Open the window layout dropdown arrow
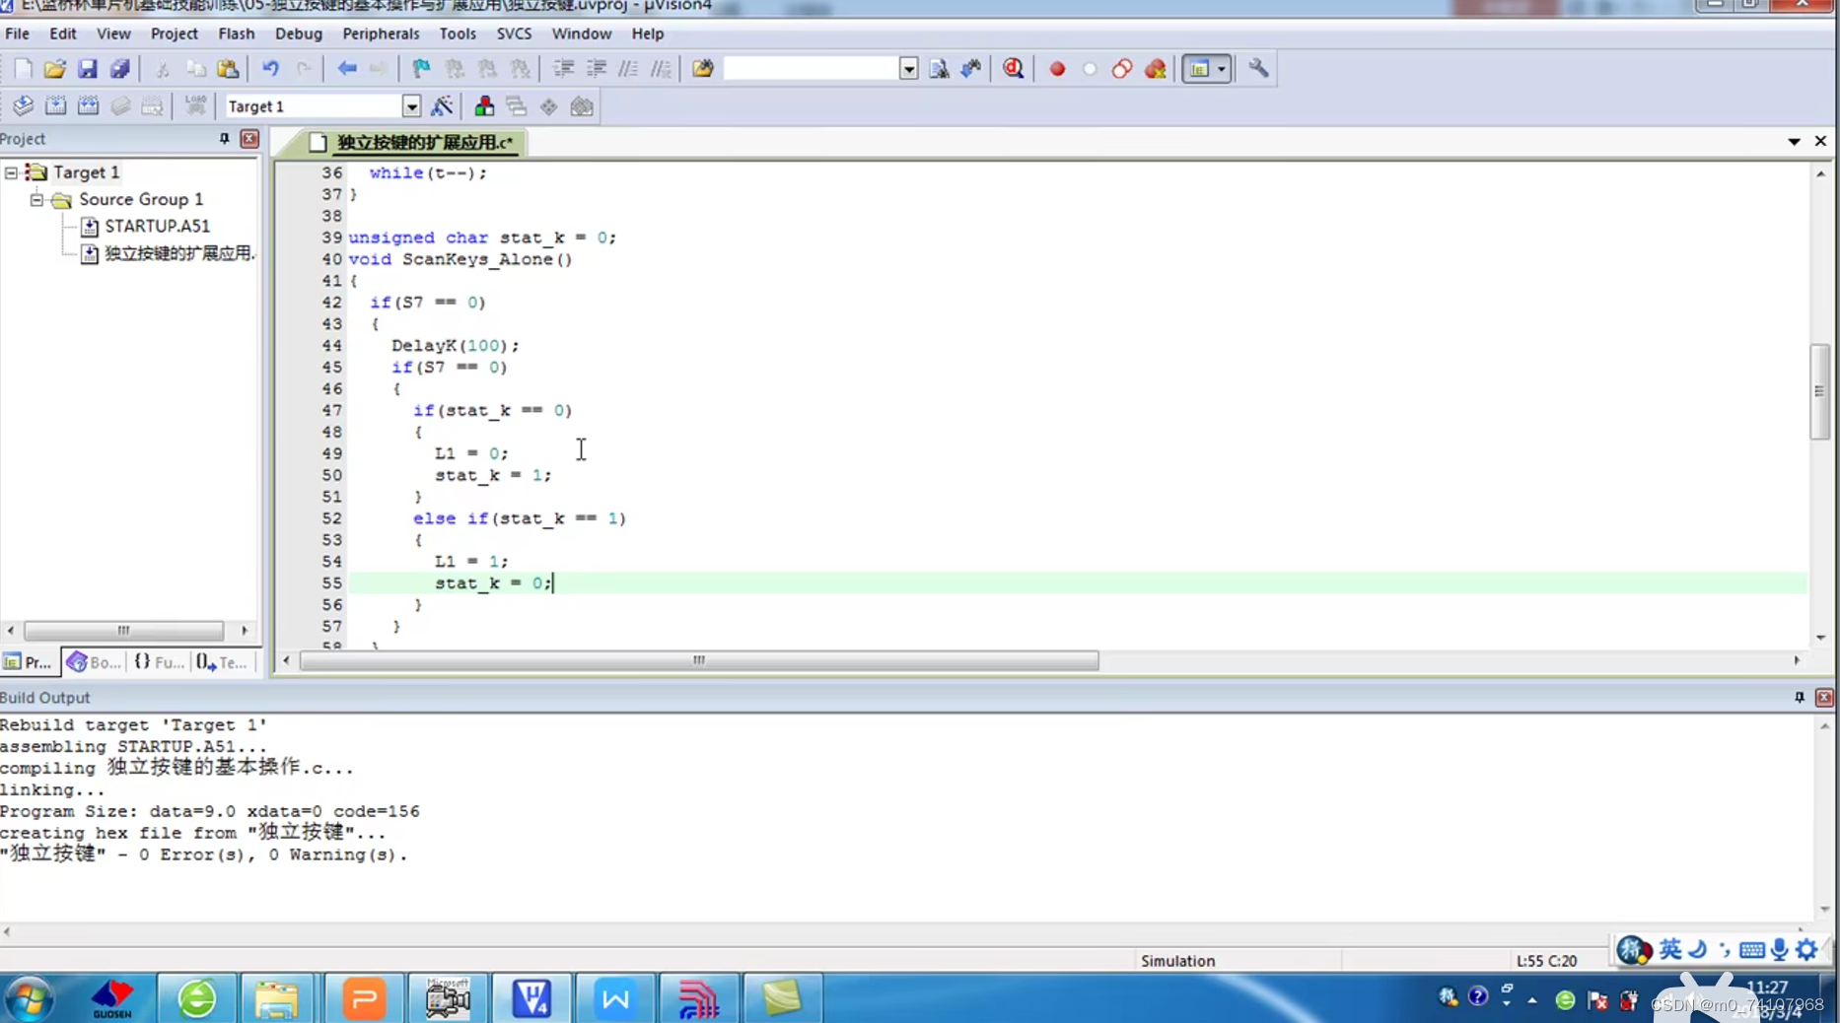Screen dimensions: 1840x1023 click(1222, 69)
